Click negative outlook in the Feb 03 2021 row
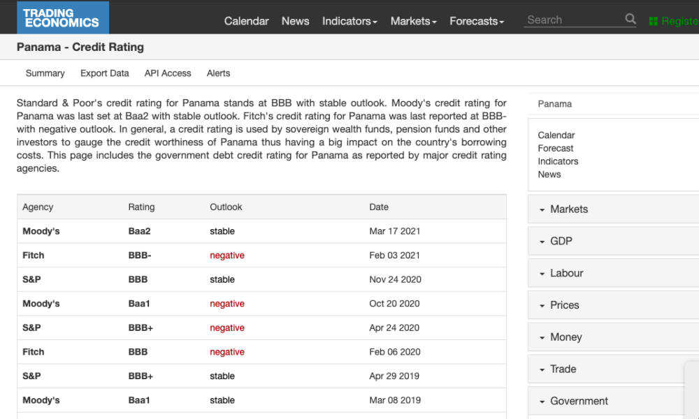 tap(227, 255)
